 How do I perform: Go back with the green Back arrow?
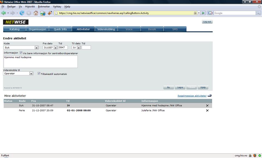coord(4,13)
